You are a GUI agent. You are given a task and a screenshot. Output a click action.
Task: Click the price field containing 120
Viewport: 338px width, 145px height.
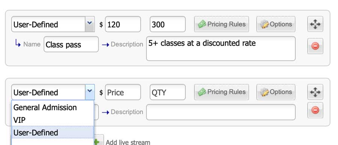[x=123, y=24]
